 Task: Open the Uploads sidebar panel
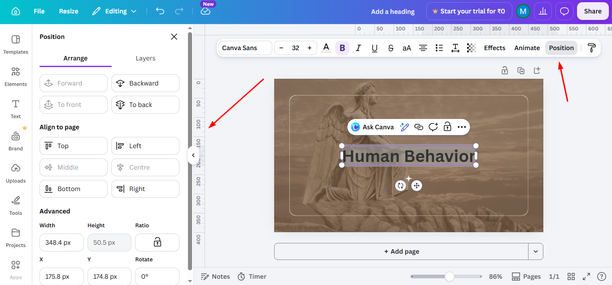point(16,173)
